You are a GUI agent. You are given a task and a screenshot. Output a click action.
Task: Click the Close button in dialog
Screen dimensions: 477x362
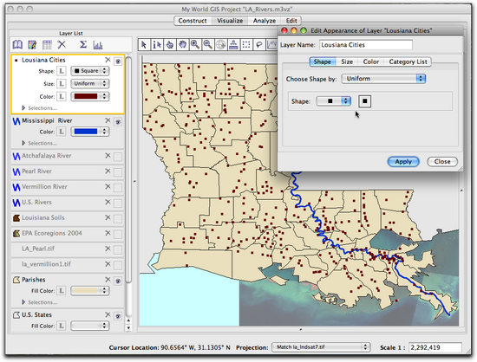click(x=442, y=162)
